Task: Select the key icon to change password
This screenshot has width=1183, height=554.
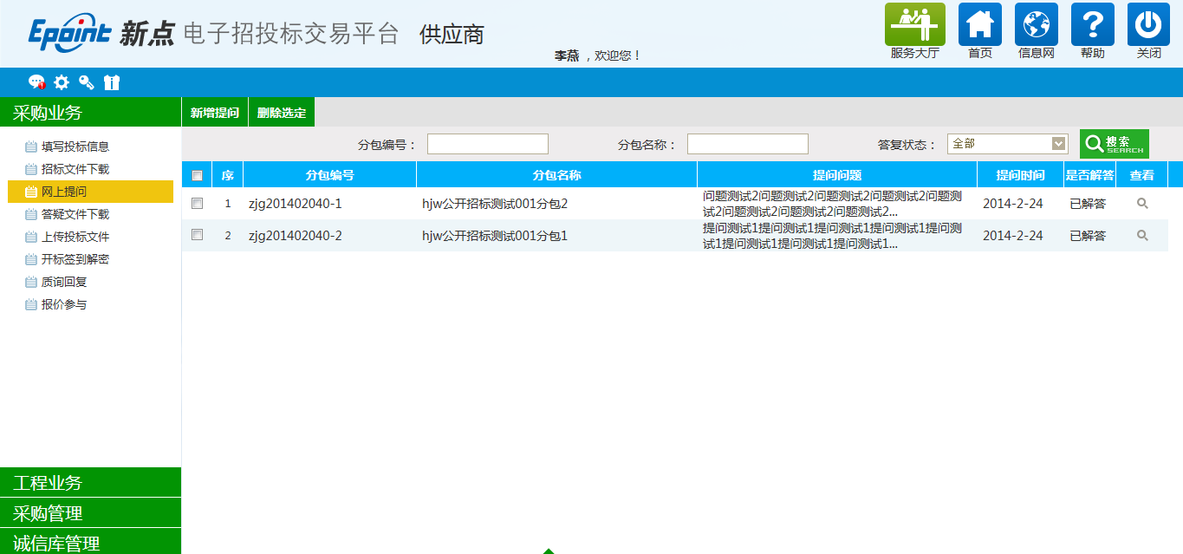Action: [86, 81]
